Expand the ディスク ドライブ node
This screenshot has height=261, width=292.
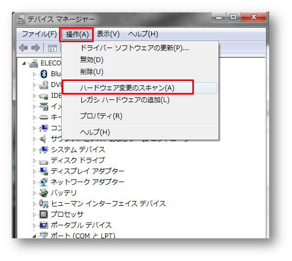click(34, 160)
